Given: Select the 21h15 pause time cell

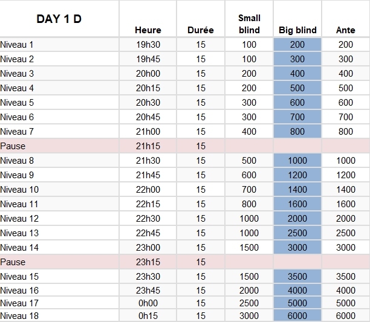Looking at the screenshot, I should 148,146.
